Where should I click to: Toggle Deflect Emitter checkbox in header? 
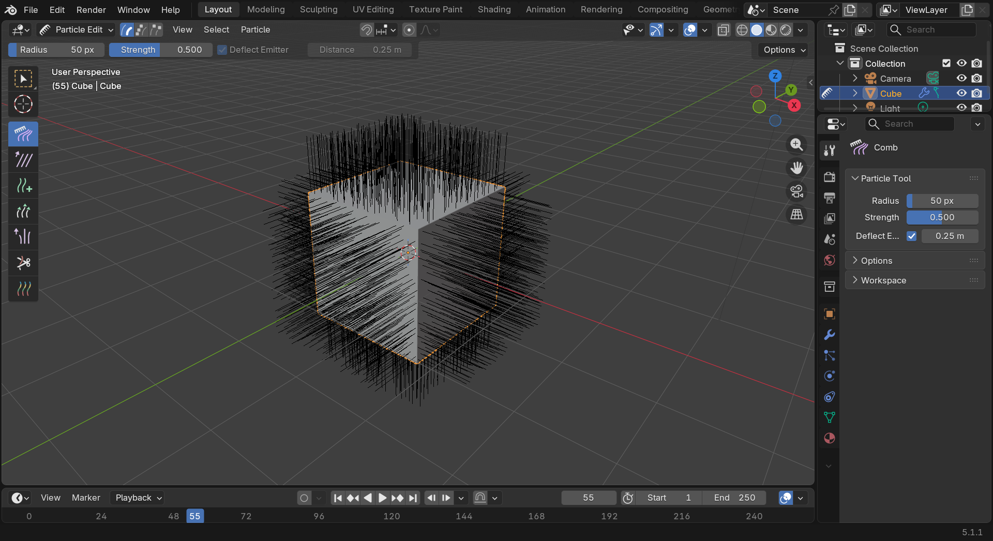click(222, 50)
